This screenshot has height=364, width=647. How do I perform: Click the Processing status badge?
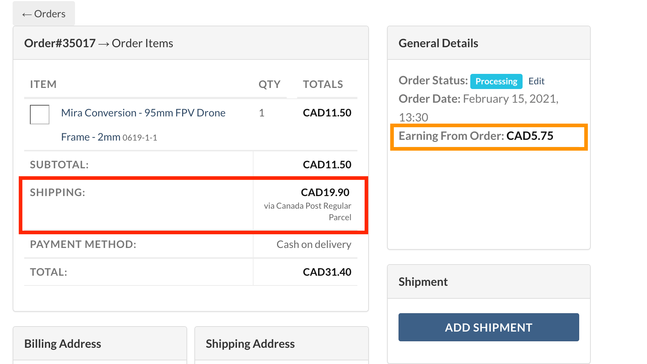[496, 81]
